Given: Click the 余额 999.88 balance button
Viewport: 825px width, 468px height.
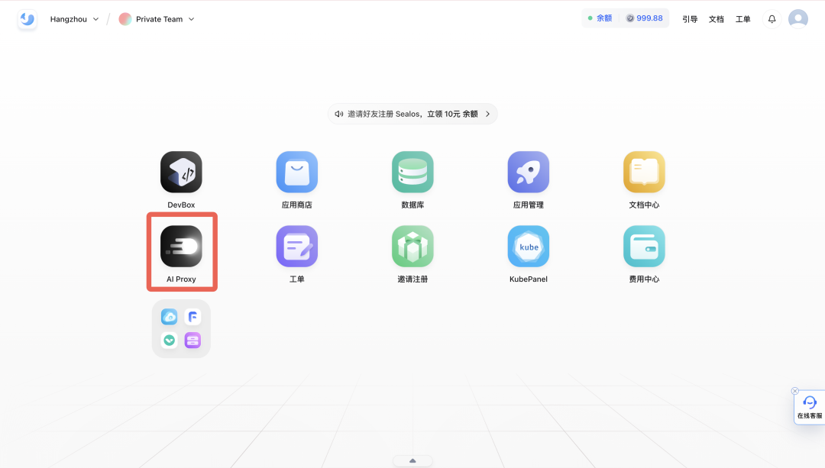Looking at the screenshot, I should pyautogui.click(x=626, y=17).
